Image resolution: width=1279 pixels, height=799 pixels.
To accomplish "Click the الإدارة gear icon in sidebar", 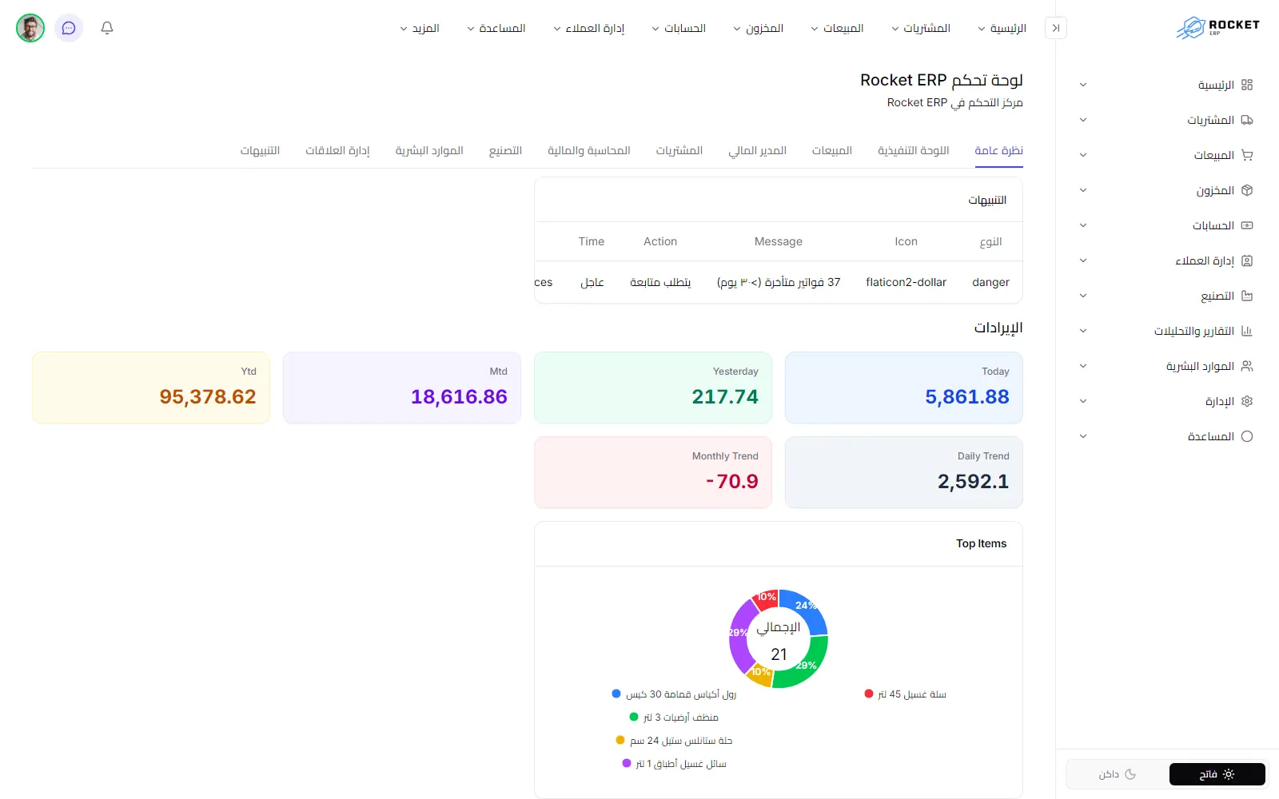I will (x=1247, y=401).
